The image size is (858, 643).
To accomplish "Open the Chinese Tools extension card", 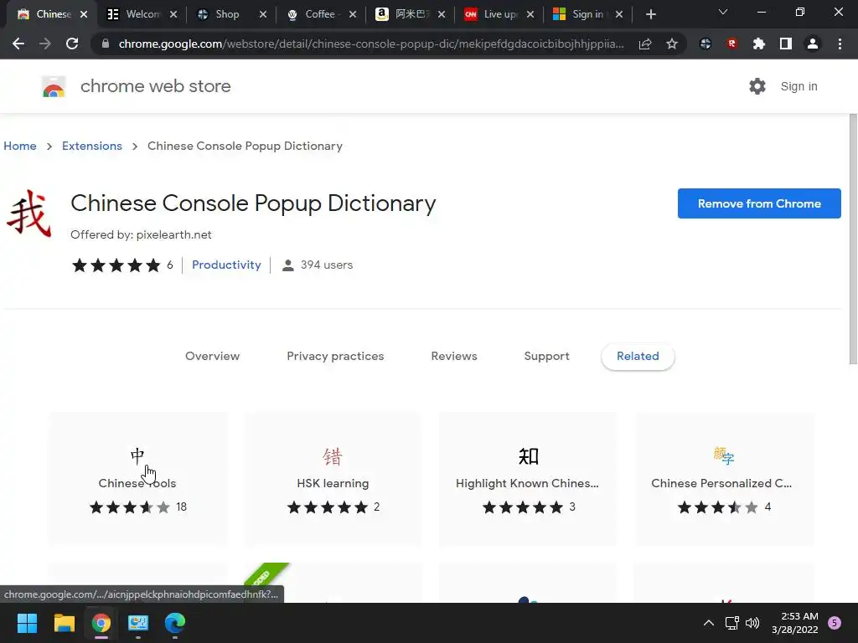I will [x=138, y=479].
